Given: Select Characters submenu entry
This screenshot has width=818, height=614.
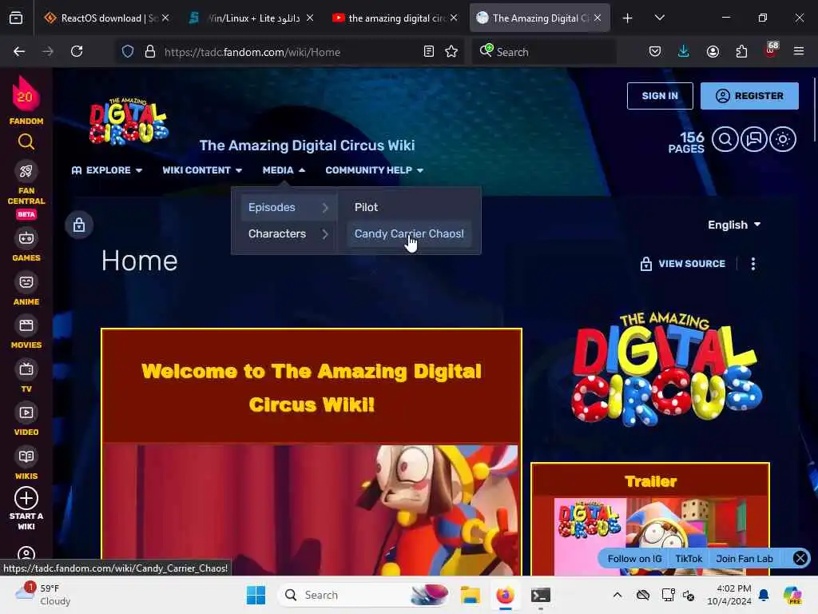Looking at the screenshot, I should [288, 234].
